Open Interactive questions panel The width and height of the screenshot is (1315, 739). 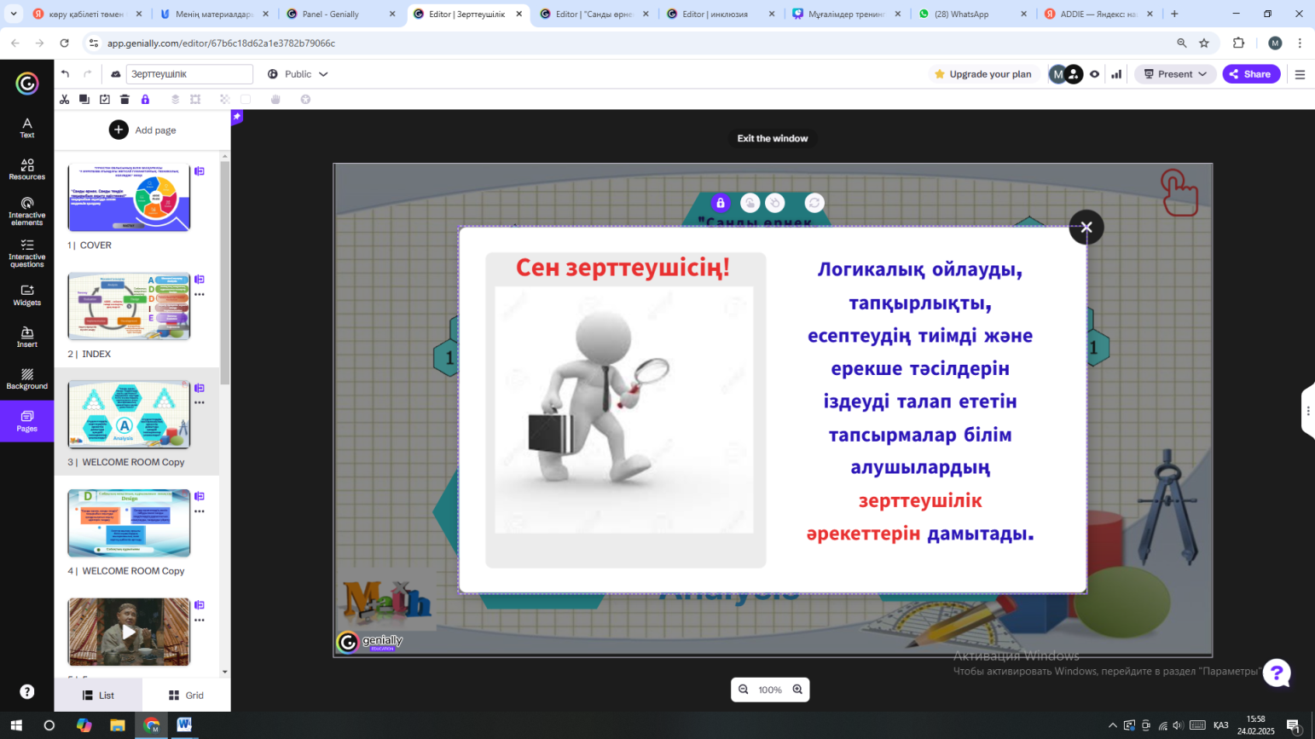(27, 253)
